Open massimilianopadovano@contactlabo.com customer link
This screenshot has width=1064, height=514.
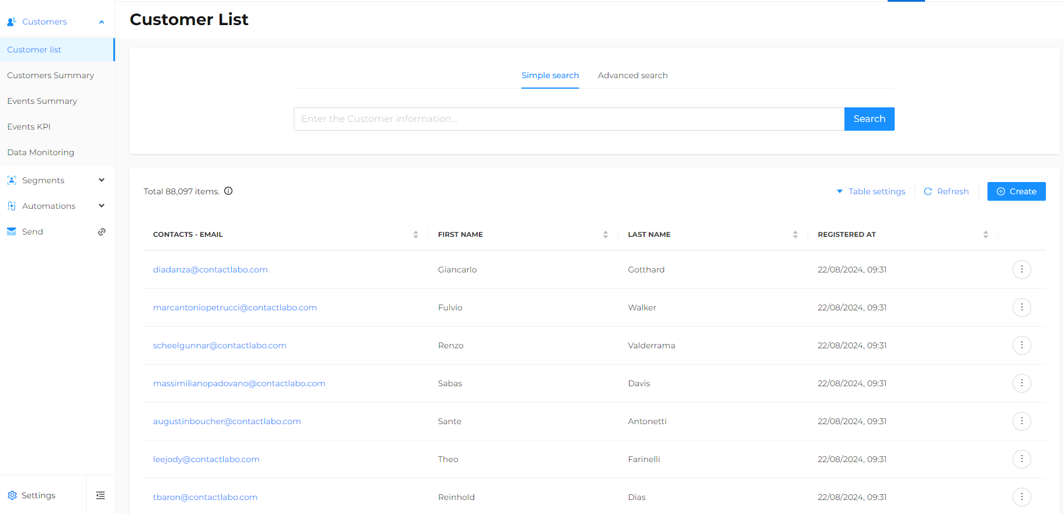pyautogui.click(x=239, y=383)
